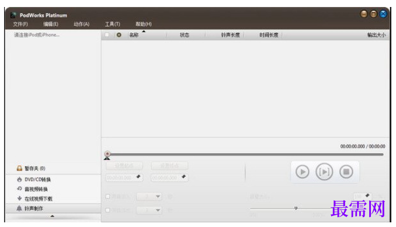396x227 pixels.
Task: Open the 帮助(H) menu
Action: (144, 24)
